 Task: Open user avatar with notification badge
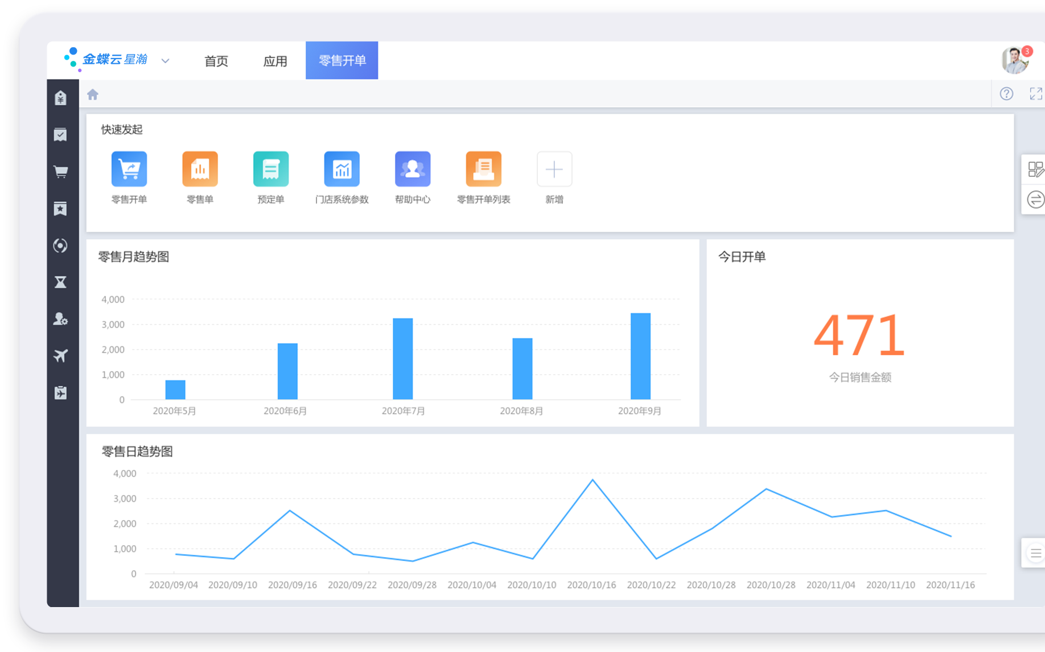(x=1015, y=61)
